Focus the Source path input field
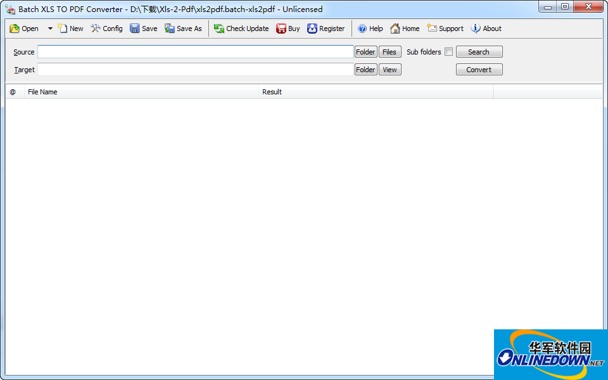 [x=196, y=51]
